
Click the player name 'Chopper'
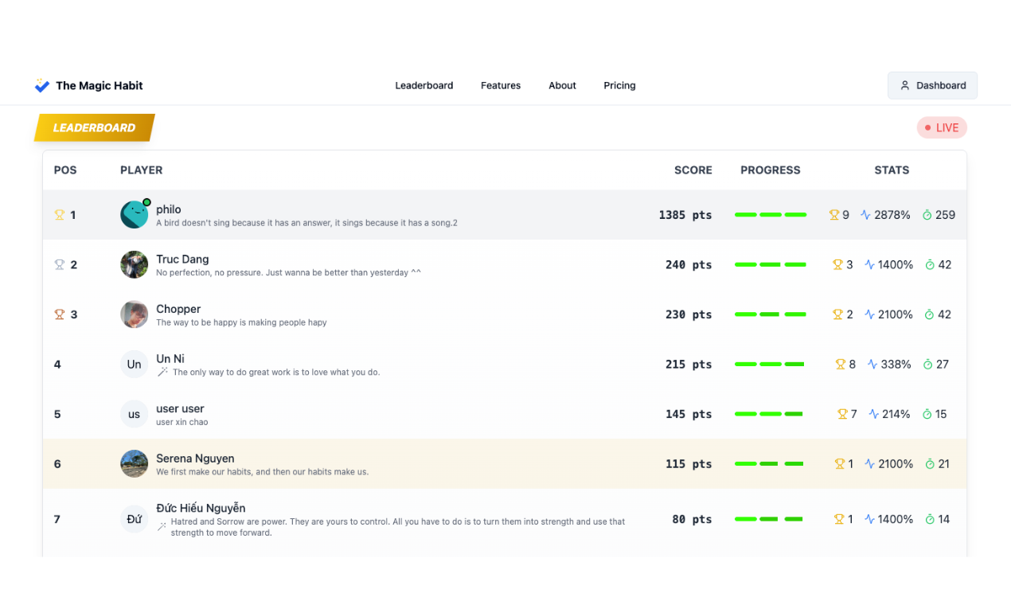[x=178, y=309]
